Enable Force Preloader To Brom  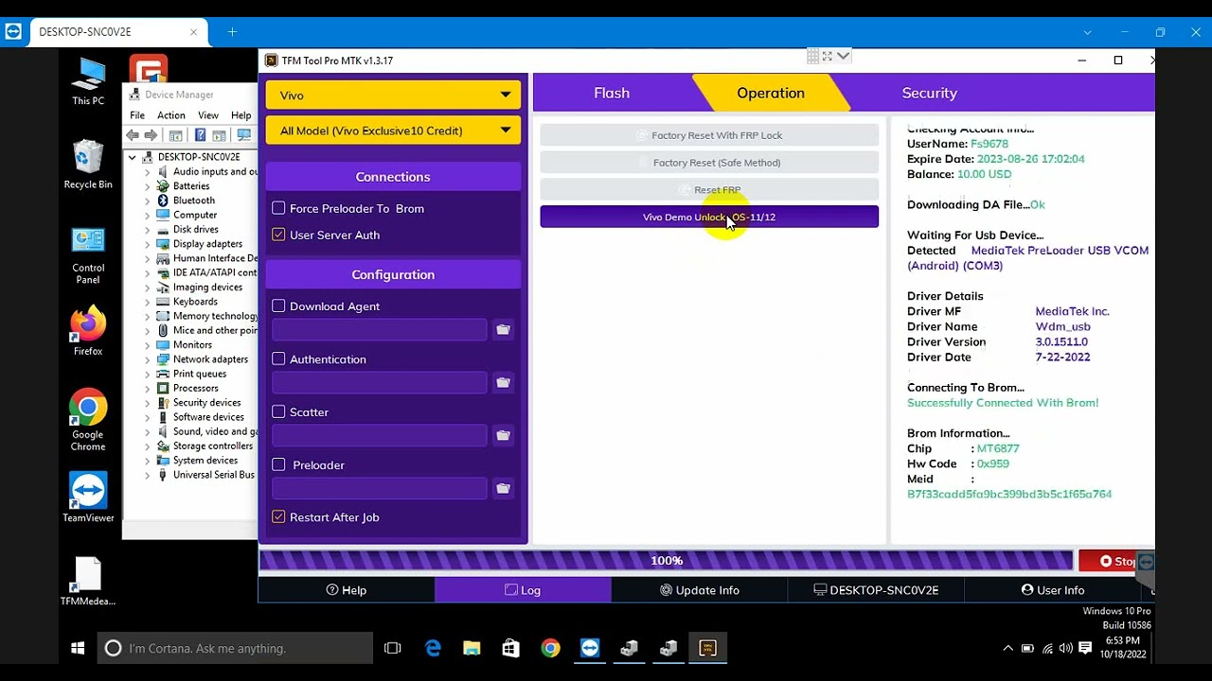[x=278, y=208]
